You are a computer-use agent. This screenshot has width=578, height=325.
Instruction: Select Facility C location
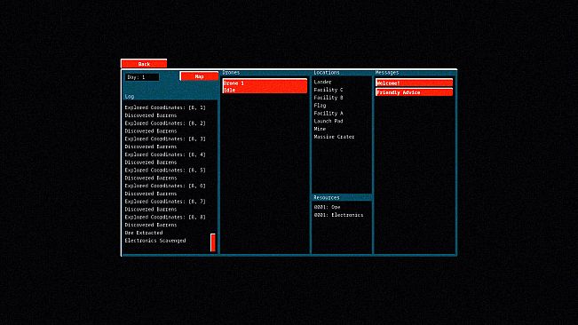click(x=329, y=90)
